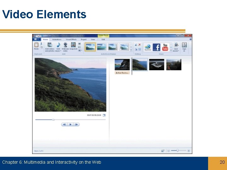Open the Customize Quick Access Toolbar arrow
Screen dimensions: 227x170
click(48, 36)
